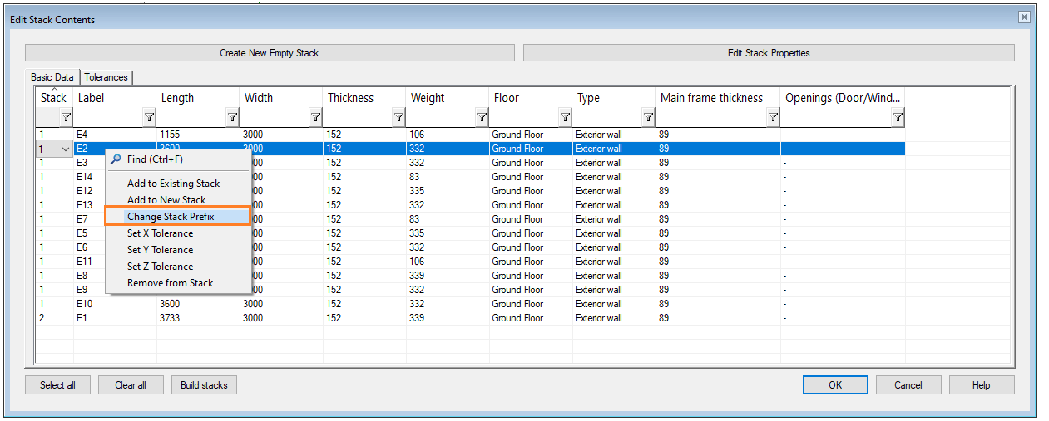Click the Thickness column filter funnel
The image size is (1049, 421).
(398, 118)
